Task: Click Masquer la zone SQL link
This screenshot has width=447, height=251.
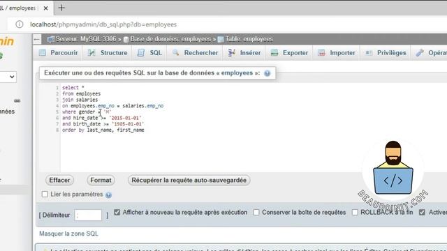Action: [x=68, y=234]
